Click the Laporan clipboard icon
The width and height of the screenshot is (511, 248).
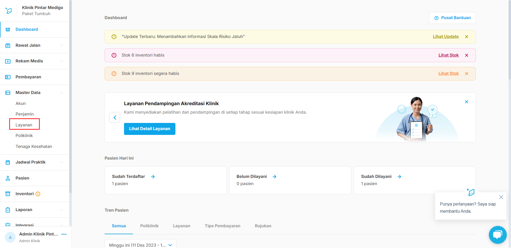point(8,210)
